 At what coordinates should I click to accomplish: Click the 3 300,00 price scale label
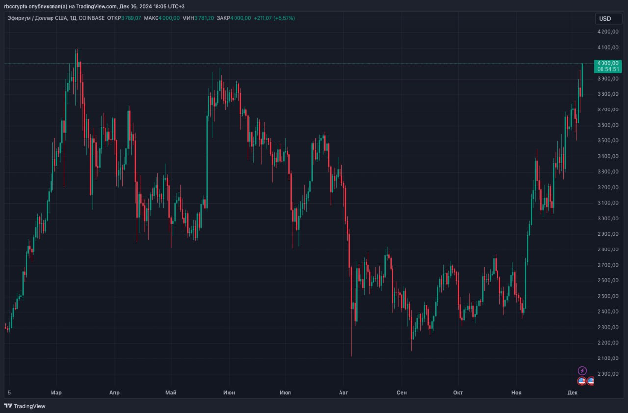click(x=607, y=172)
